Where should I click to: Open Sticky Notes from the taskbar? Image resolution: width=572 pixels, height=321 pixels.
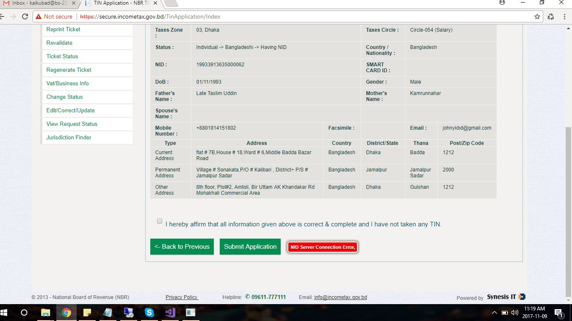(87, 313)
